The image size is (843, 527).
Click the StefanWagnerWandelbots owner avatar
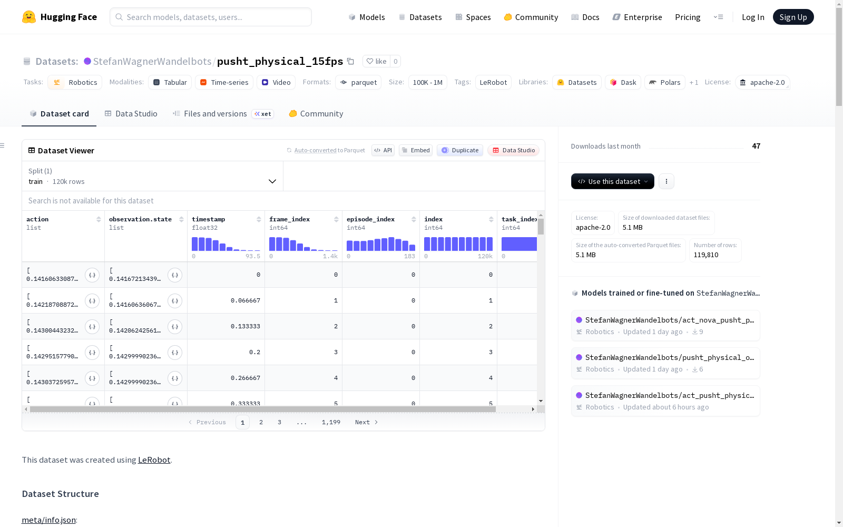pos(87,61)
